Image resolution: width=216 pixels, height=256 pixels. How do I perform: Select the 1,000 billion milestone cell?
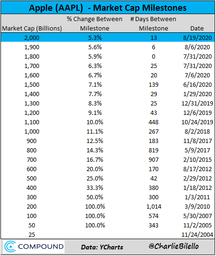32,132
